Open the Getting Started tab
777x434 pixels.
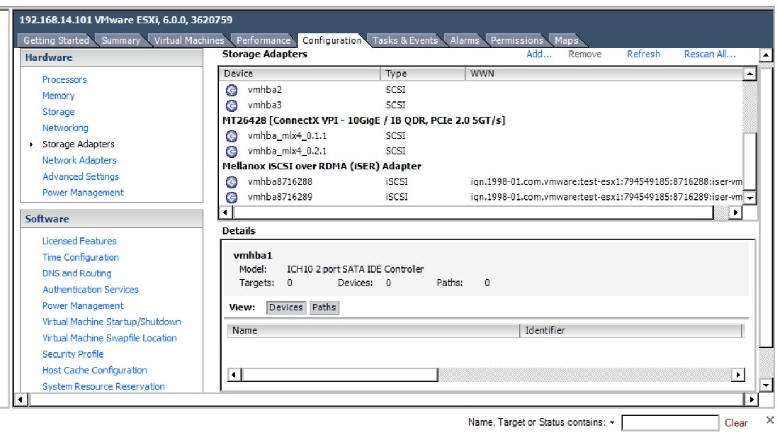pos(56,40)
